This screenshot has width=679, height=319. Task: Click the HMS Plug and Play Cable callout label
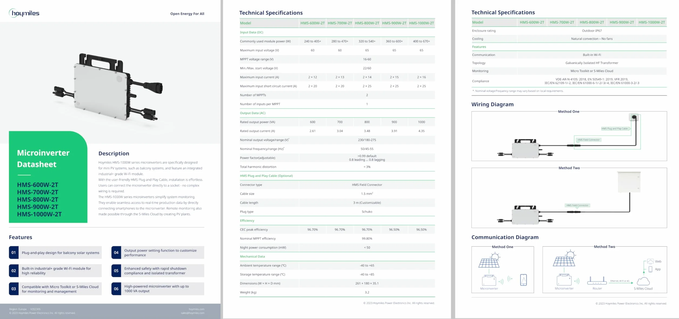(615, 129)
